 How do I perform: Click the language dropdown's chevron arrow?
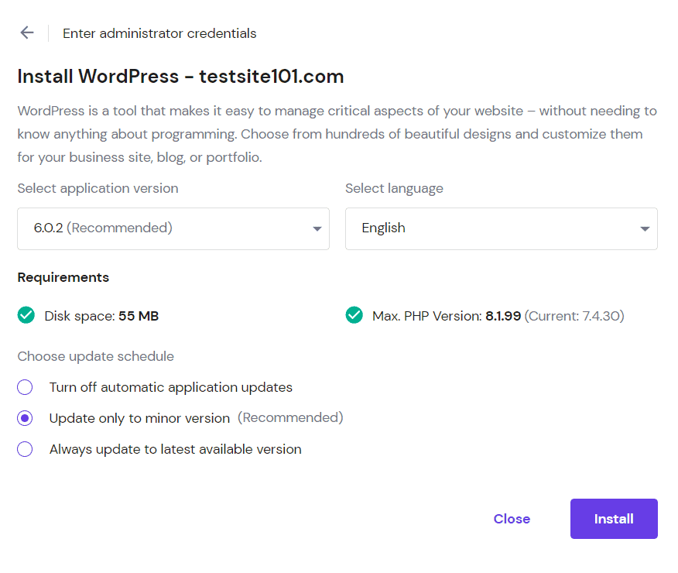click(644, 228)
